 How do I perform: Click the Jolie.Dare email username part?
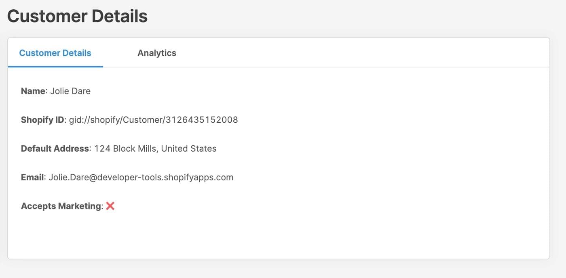click(66, 177)
